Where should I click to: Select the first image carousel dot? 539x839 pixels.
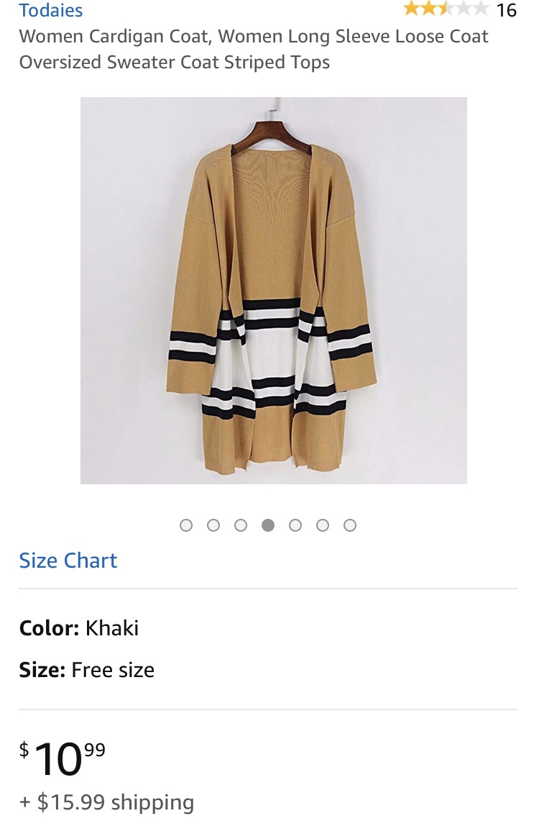186,525
